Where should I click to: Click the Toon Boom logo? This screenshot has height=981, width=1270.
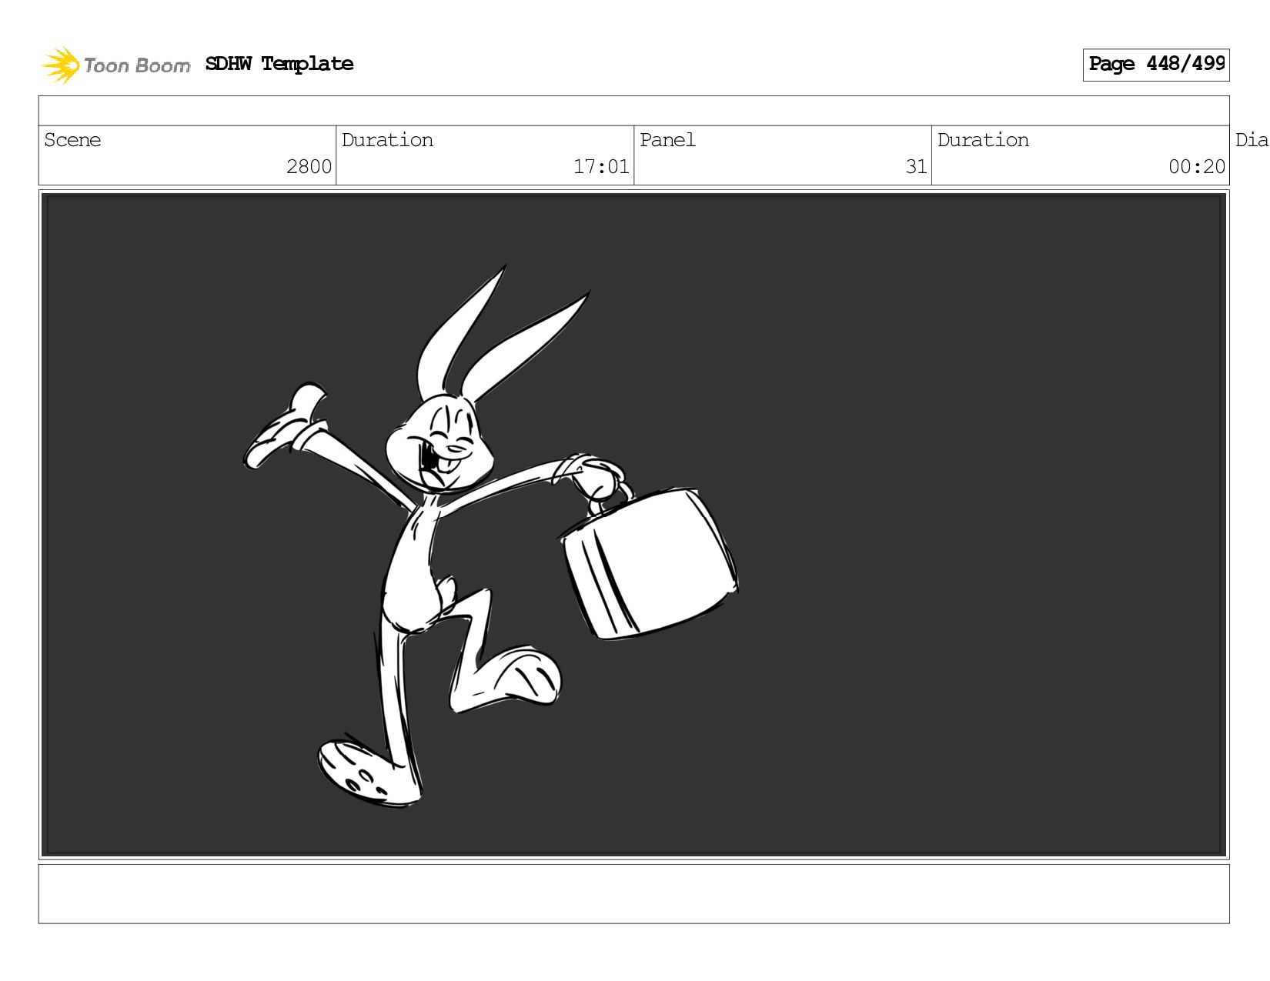coord(115,65)
